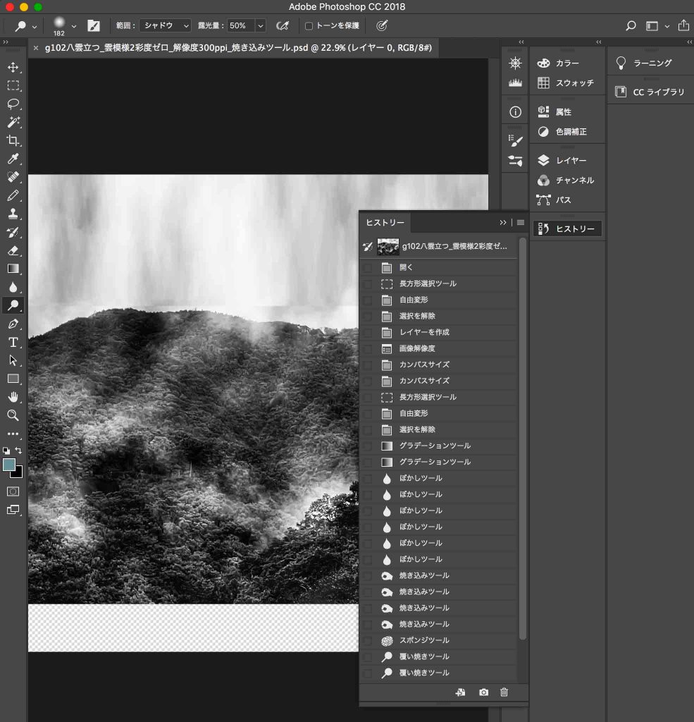Select the History Brush tool
Screen dimensions: 694x722
coord(13,232)
